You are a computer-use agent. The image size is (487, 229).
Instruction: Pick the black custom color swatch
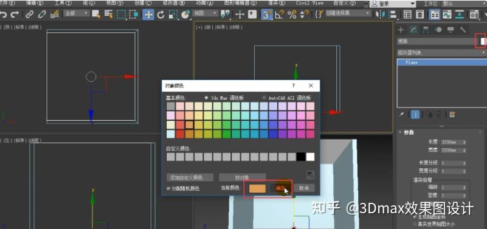[301, 157]
